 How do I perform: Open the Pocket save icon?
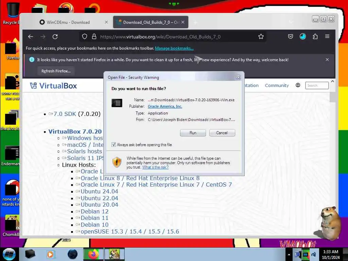[x=291, y=37]
